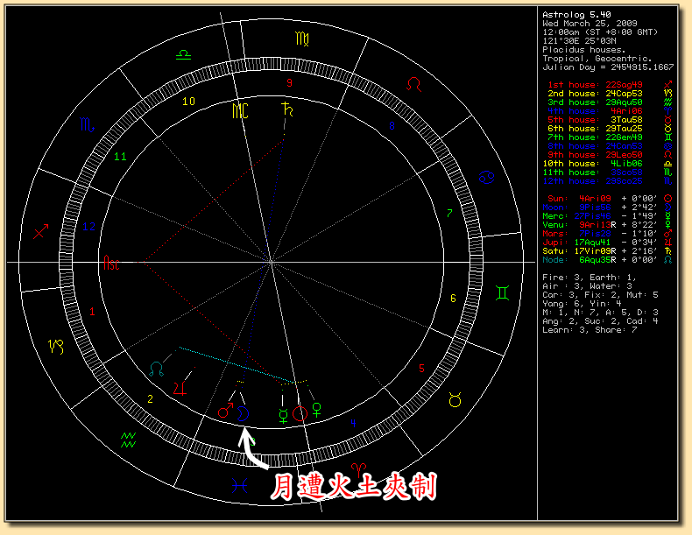Viewport: 692px width, 535px height.
Task: Click the "4th house: 4Ari06" row
Action: (595, 111)
